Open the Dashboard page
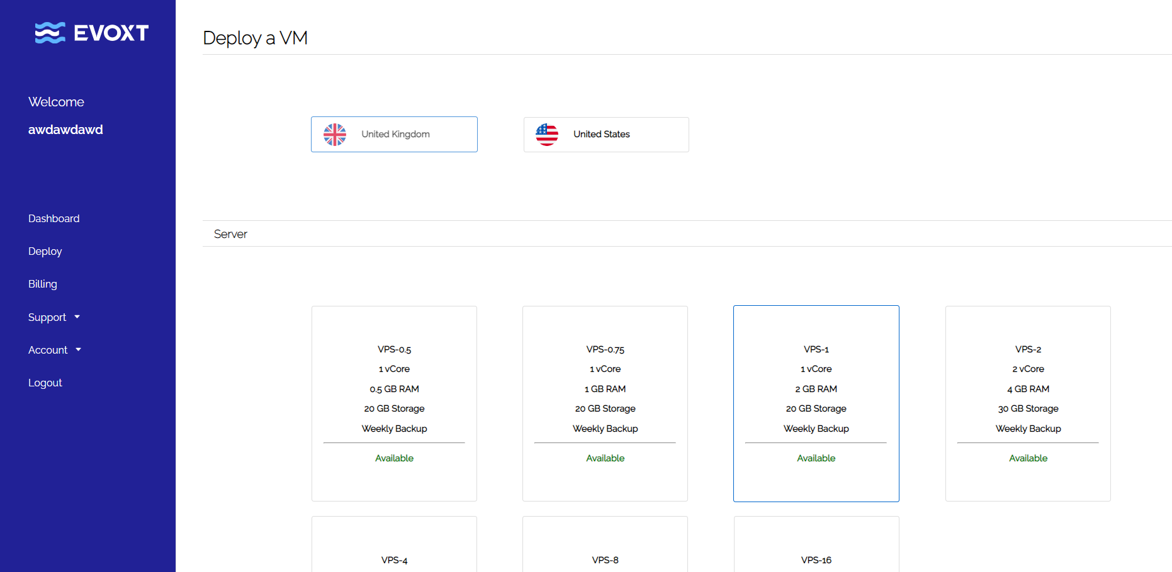 (x=54, y=218)
